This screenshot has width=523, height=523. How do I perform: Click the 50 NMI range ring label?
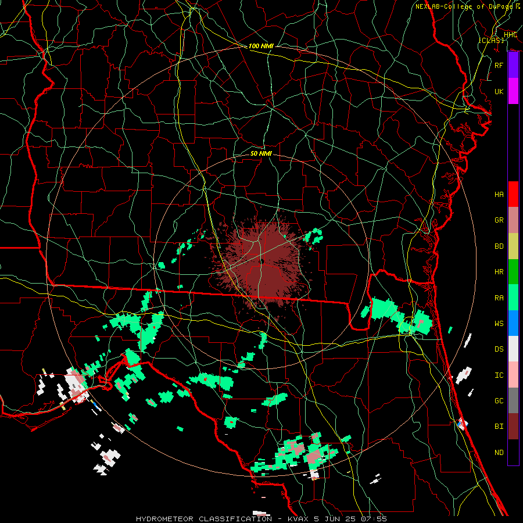pos(261,153)
